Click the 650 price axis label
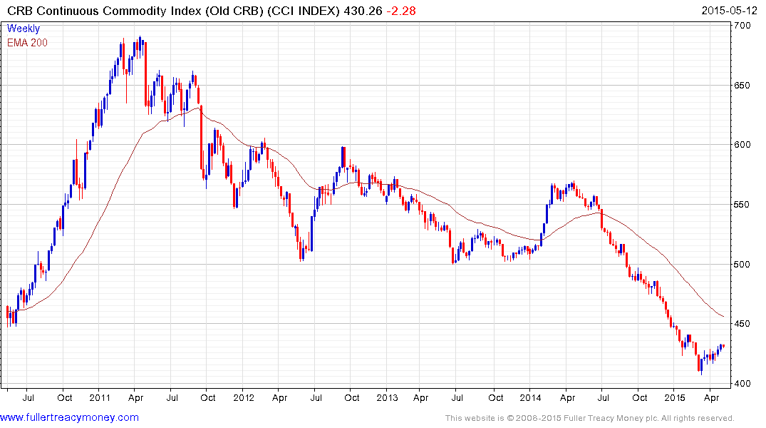The width and height of the screenshot is (766, 428). tap(742, 86)
